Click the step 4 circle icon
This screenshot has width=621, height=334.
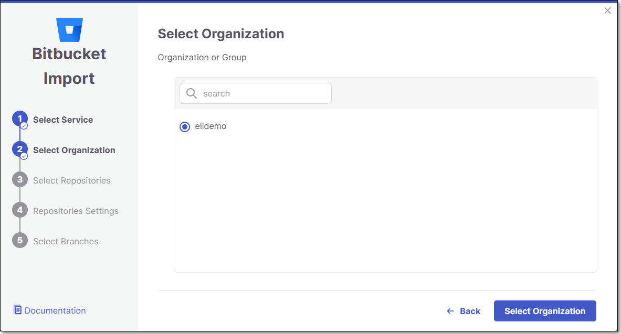coord(20,210)
